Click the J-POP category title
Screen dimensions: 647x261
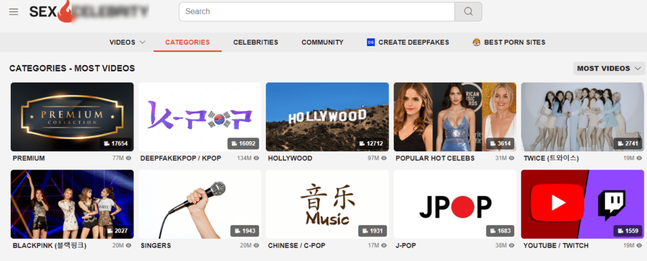point(405,246)
